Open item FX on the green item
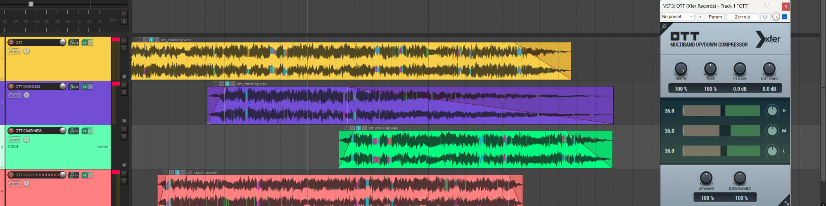 364,128
